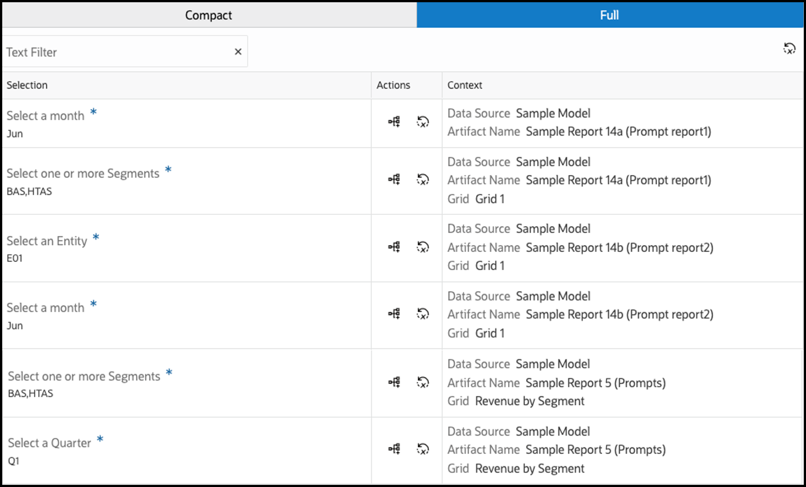Reset the Select a Quarter prompt

coord(423,449)
